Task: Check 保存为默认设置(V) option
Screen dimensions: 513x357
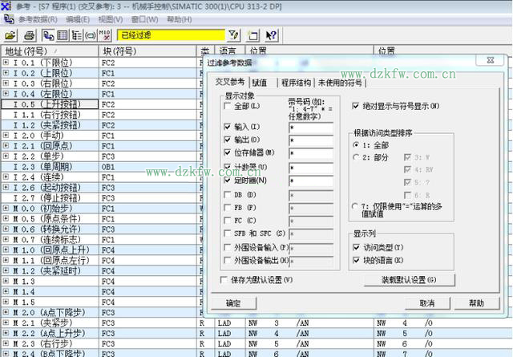Action: (224, 279)
